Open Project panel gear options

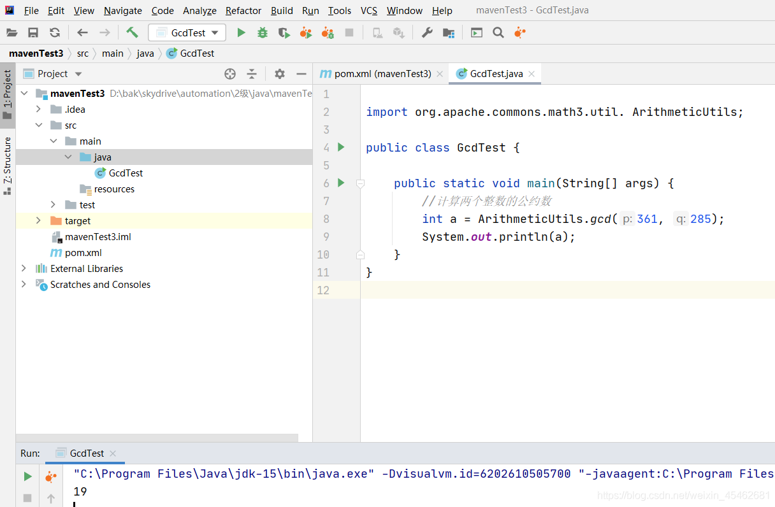[x=280, y=74]
